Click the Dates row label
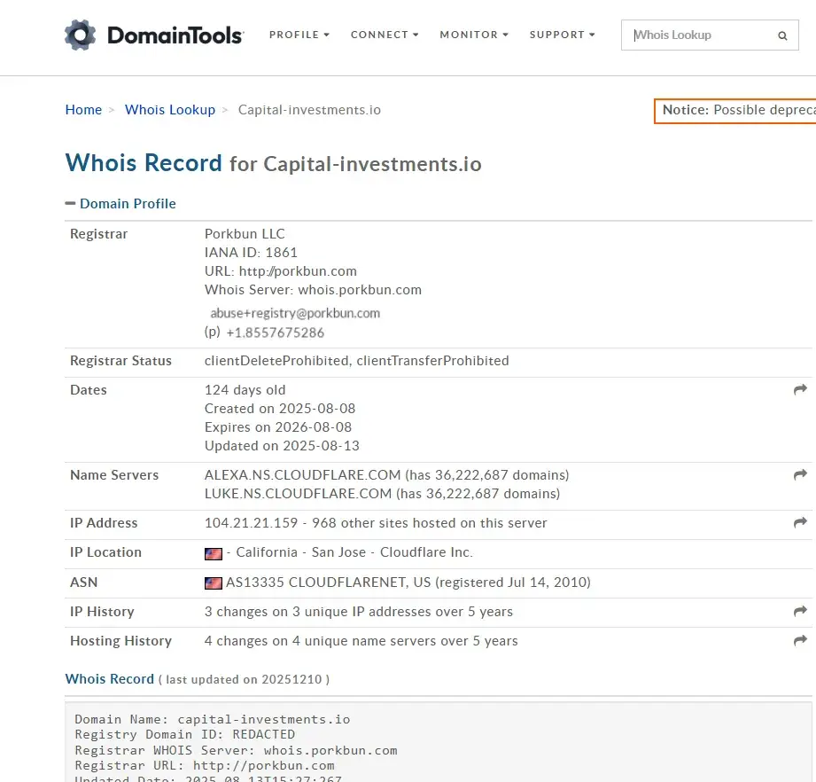Image resolution: width=816 pixels, height=782 pixels. tap(89, 390)
